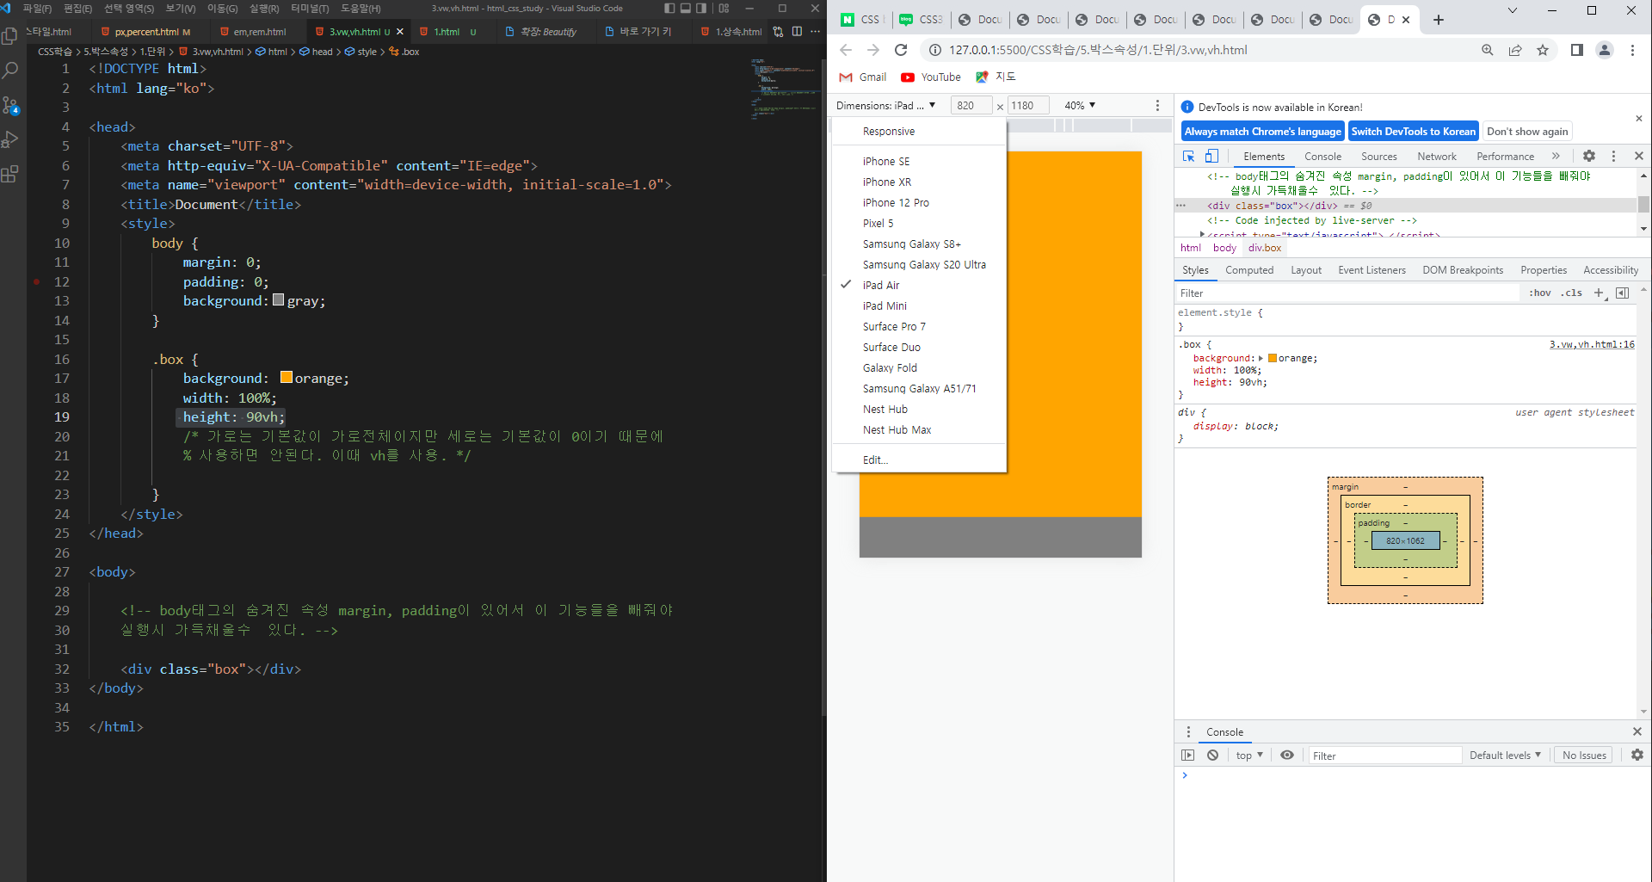This screenshot has width=1652, height=882.
Task: Open the Network DevTools tab
Action: [x=1437, y=156]
